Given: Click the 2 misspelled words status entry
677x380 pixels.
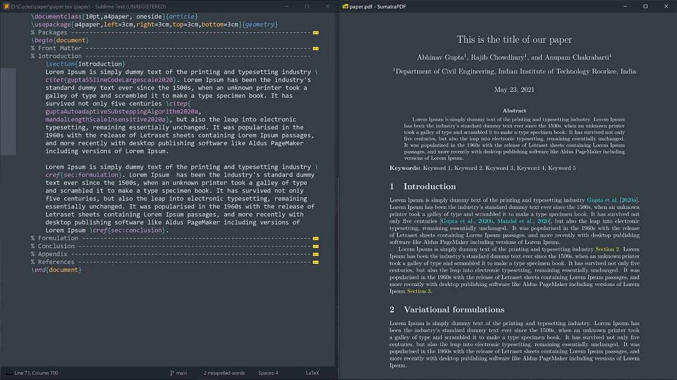Looking at the screenshot, I should pos(224,373).
